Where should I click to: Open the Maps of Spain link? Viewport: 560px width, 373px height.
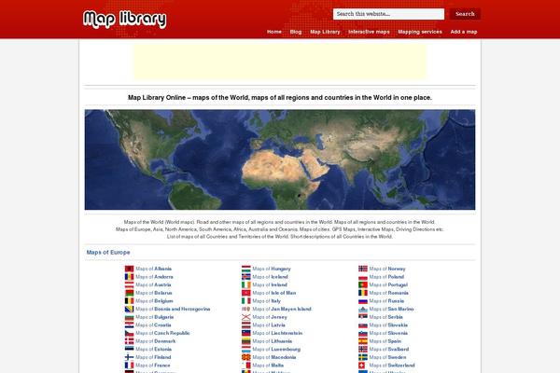[385, 341]
